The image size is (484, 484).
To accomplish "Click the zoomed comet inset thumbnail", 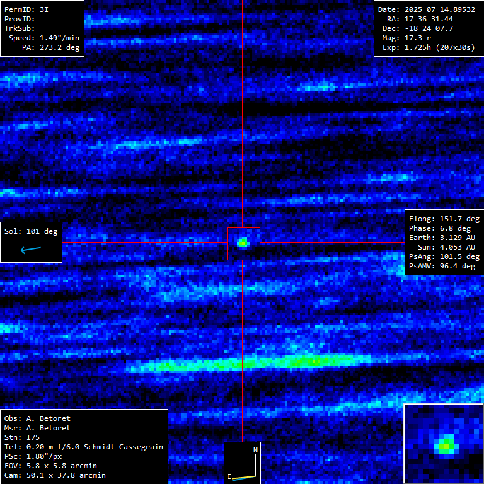I will [444, 444].
